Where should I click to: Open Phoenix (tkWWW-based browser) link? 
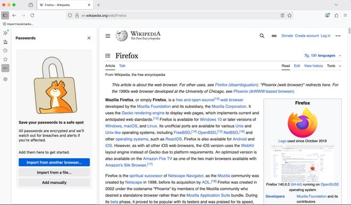pyautogui.click(x=263, y=91)
